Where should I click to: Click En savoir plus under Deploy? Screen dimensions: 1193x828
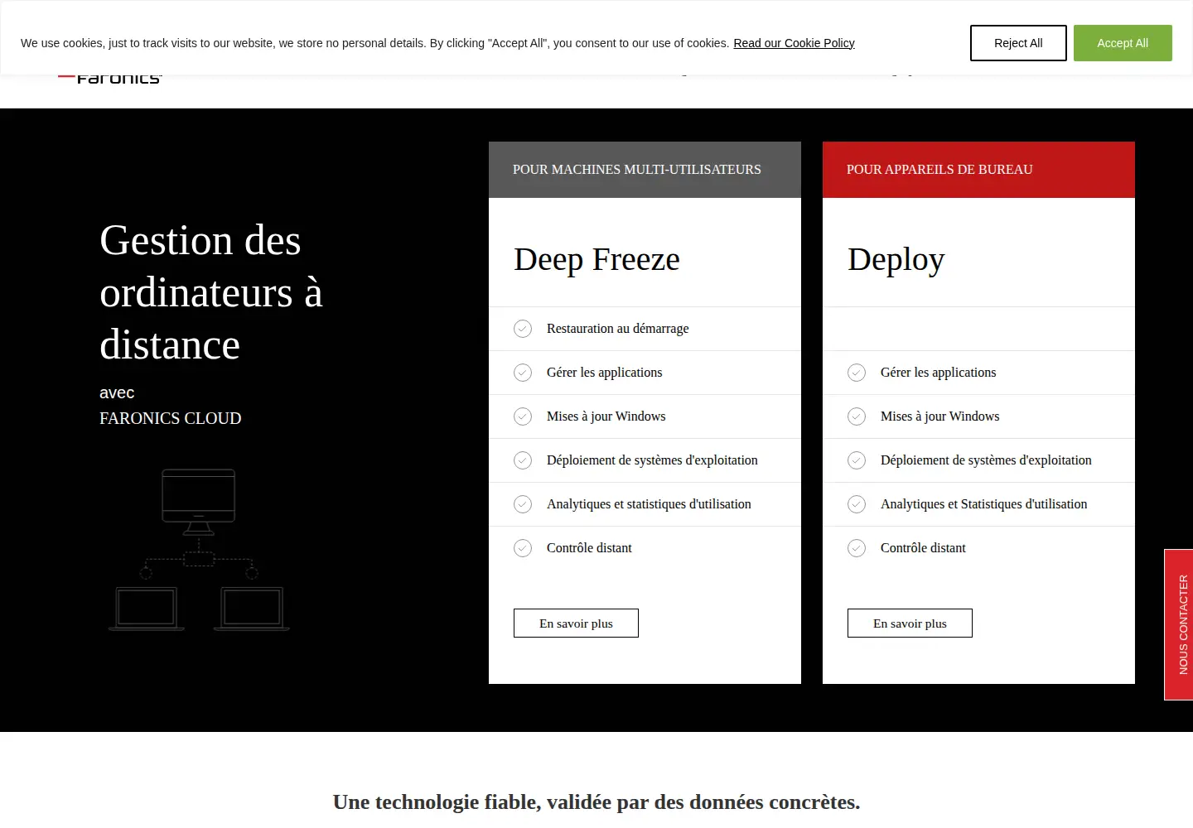(910, 623)
